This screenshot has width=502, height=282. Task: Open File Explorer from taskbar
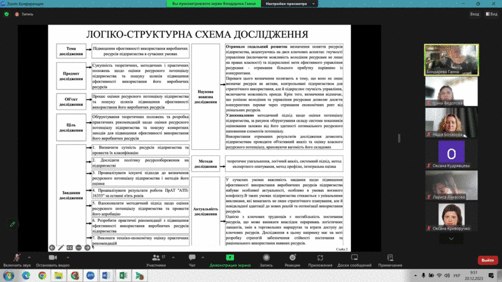coord(58,275)
